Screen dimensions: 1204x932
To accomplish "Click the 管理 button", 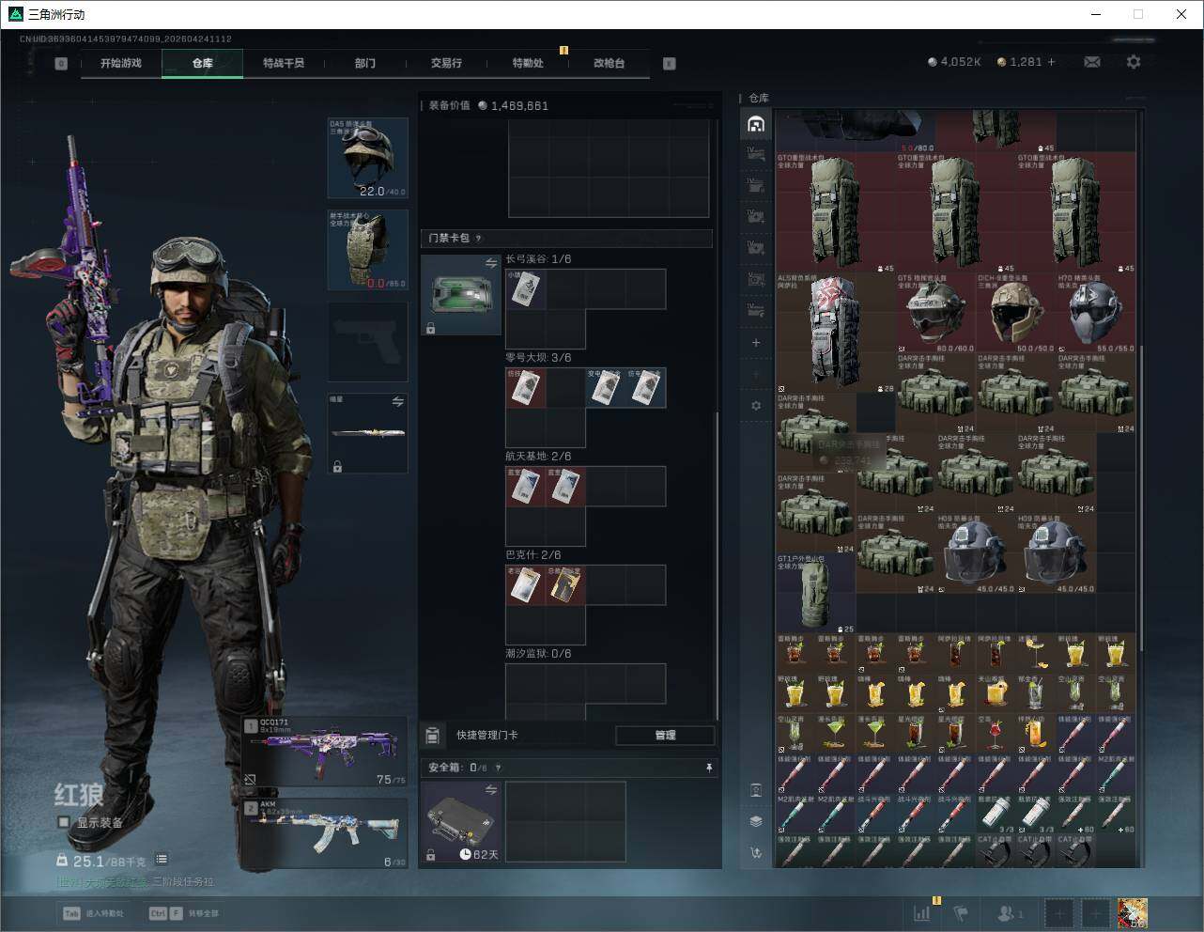I will 665,735.
